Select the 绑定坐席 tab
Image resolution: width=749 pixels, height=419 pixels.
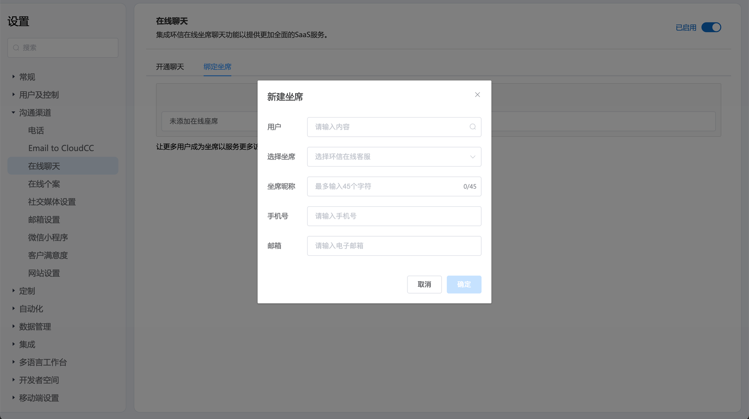(217, 67)
